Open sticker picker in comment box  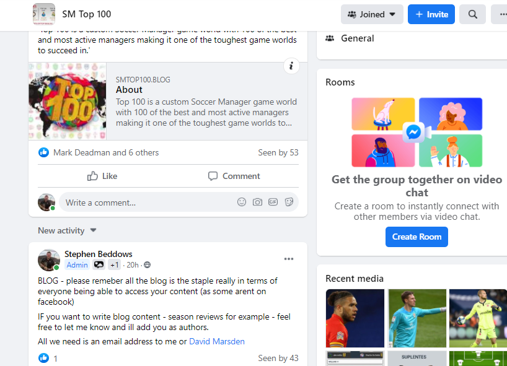289,202
